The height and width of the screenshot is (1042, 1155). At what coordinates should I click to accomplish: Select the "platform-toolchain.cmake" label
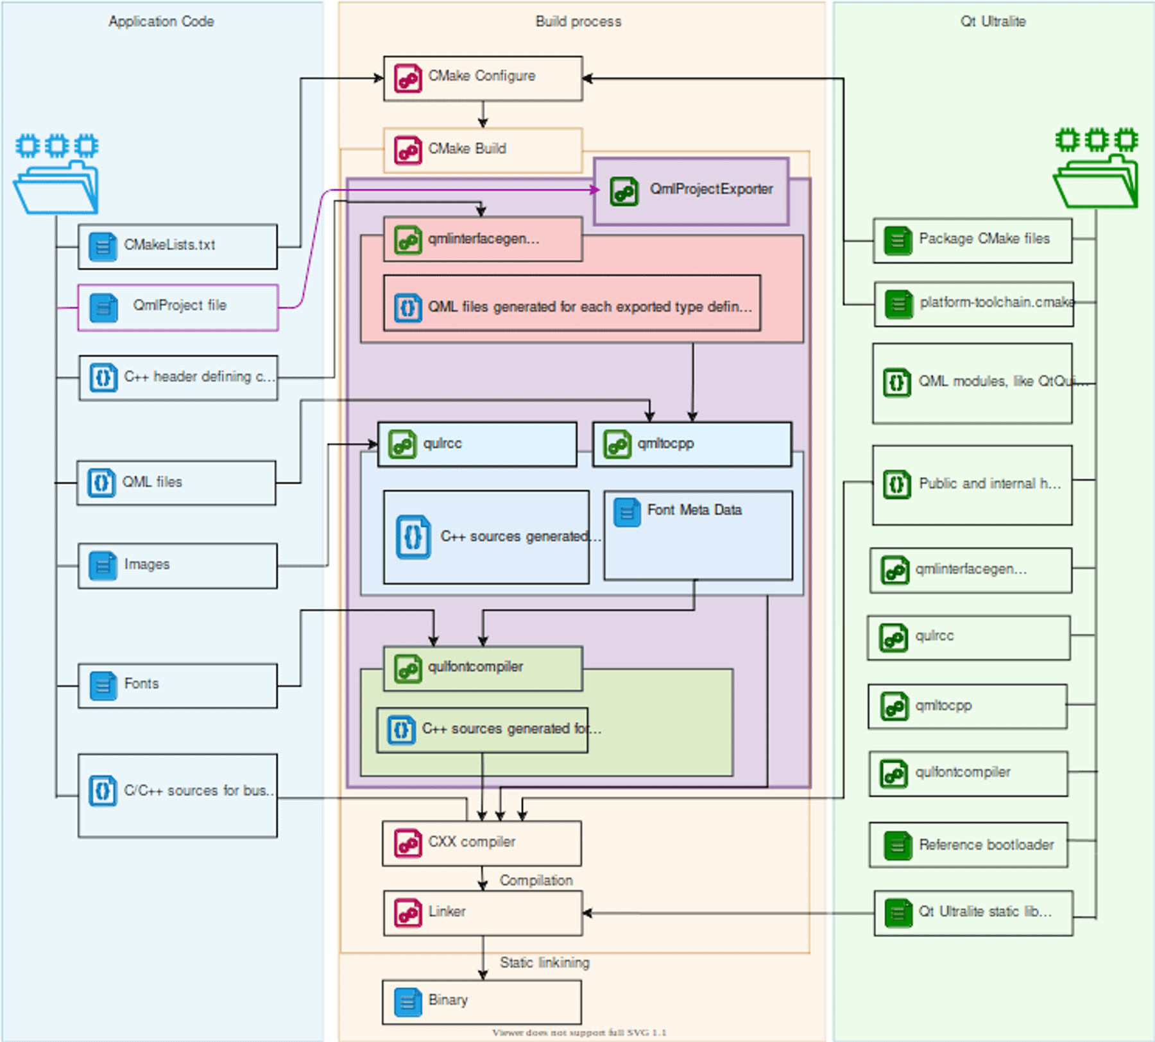click(997, 302)
